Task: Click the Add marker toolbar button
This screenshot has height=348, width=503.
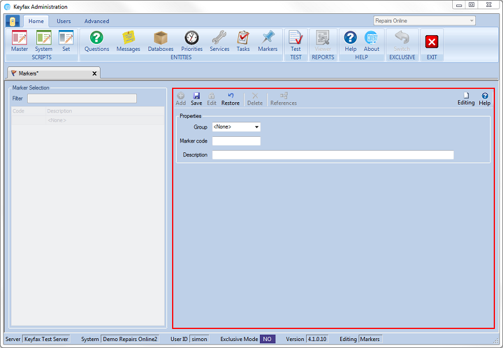Action: click(181, 99)
